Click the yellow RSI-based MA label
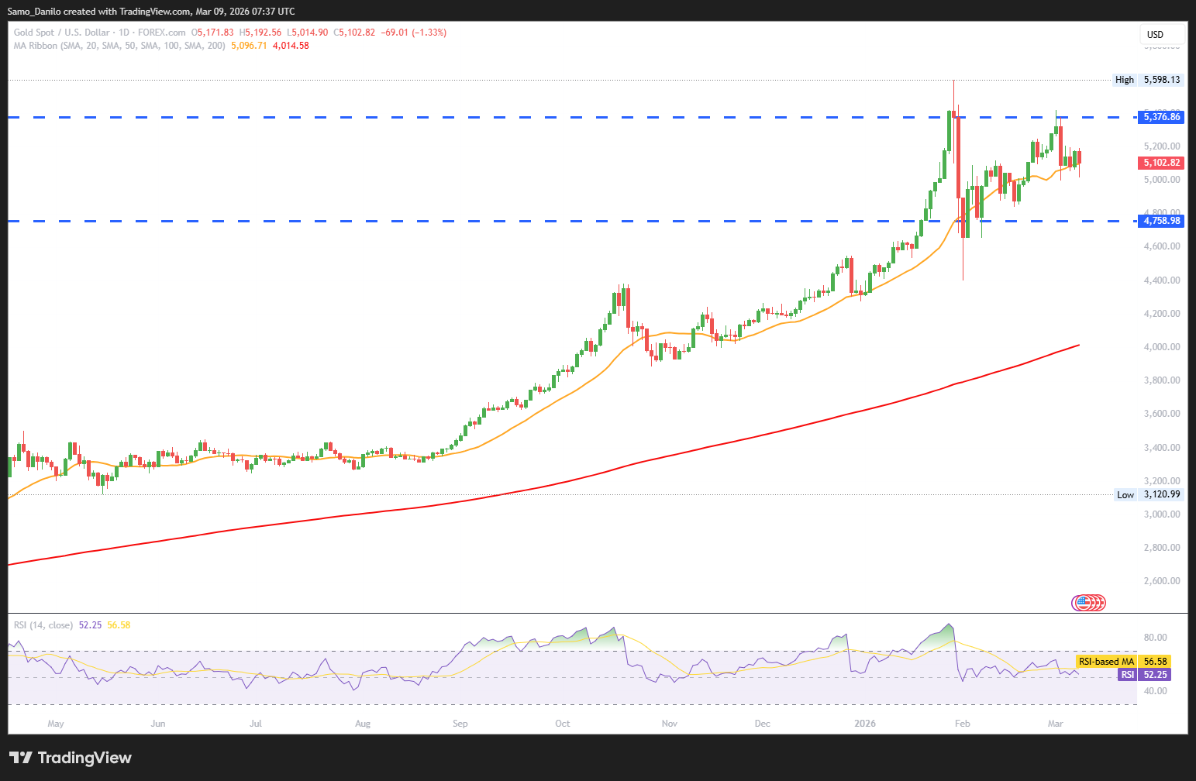 click(1106, 662)
